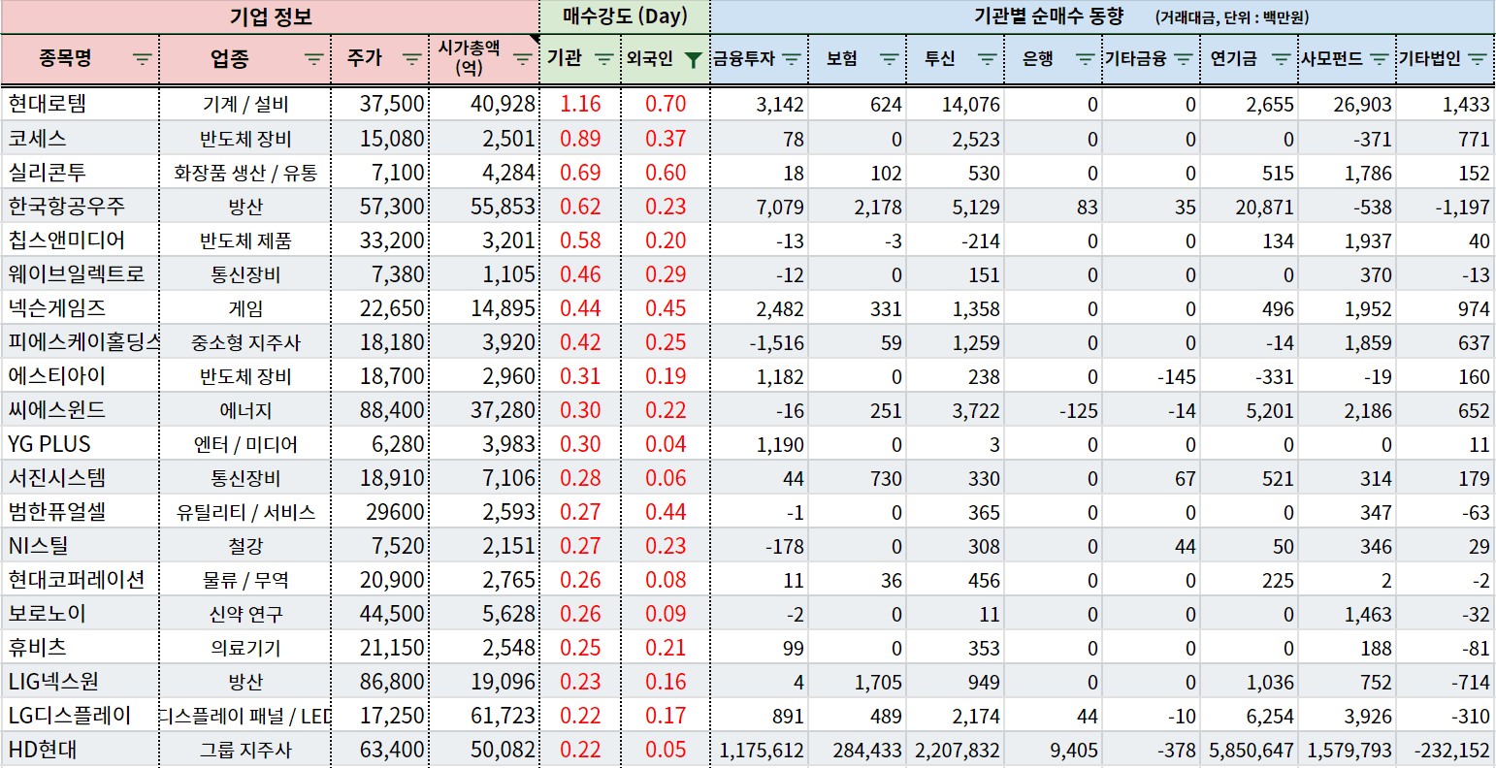Screen dimensions: 1496x768
Task: Click the 37,500 price cell
Action: pyautogui.click(x=380, y=104)
